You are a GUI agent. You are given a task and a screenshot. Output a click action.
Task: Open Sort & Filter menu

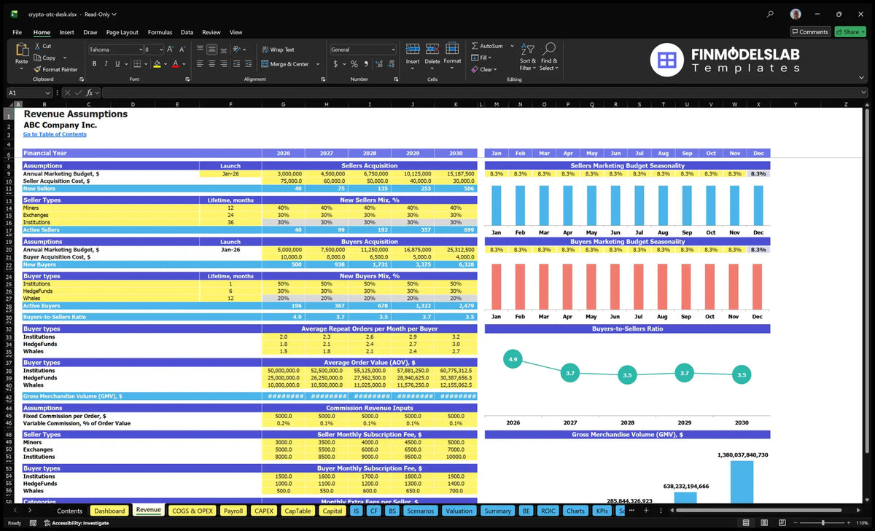click(528, 55)
